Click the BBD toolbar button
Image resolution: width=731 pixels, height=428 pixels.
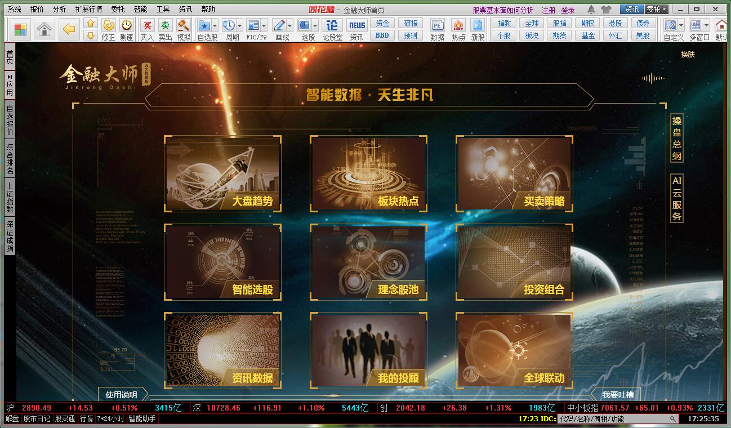coord(383,35)
